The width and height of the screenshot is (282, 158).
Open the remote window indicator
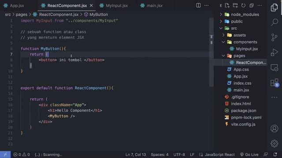(5, 154)
